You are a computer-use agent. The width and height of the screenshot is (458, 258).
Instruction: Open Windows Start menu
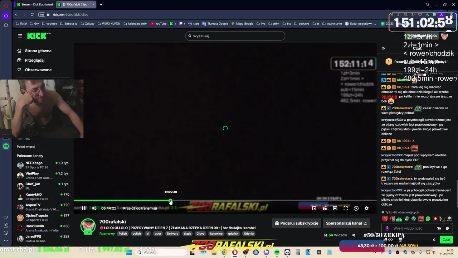(129, 252)
